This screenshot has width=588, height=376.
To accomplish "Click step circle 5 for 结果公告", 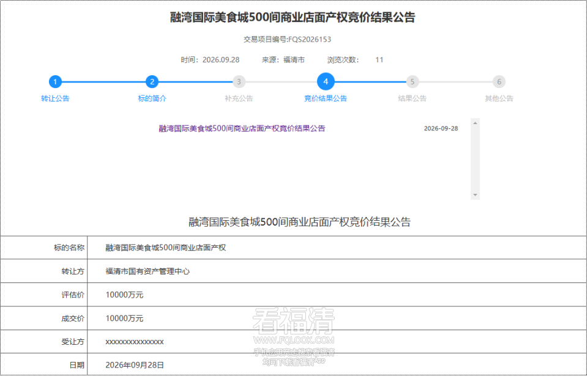I will [x=412, y=82].
